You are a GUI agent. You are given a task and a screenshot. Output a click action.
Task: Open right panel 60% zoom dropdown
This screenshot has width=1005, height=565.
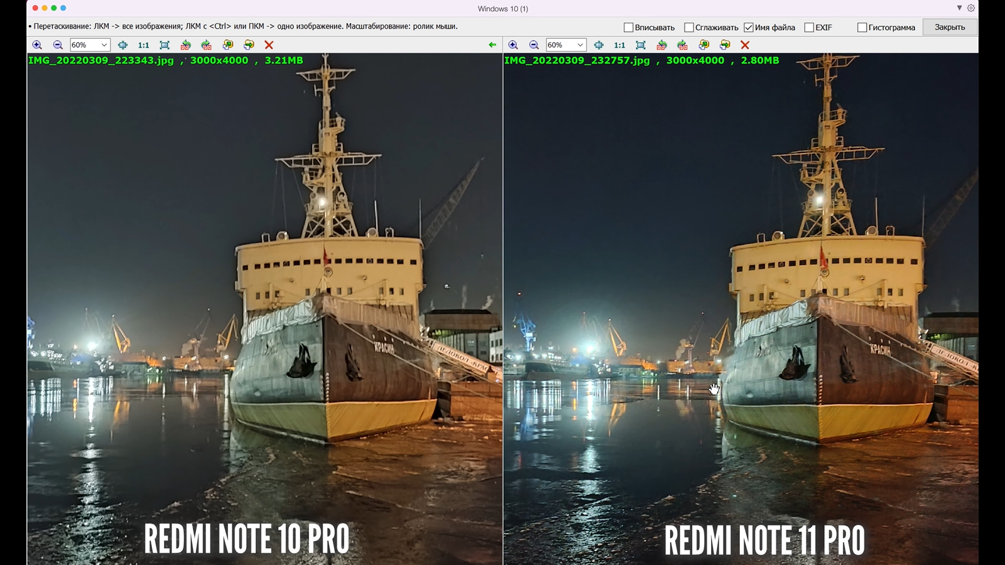click(580, 45)
